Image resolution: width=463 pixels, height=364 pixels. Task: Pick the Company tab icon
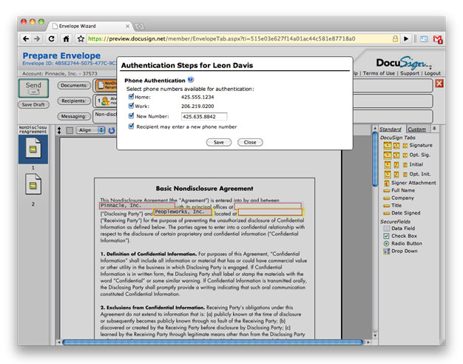click(x=387, y=198)
